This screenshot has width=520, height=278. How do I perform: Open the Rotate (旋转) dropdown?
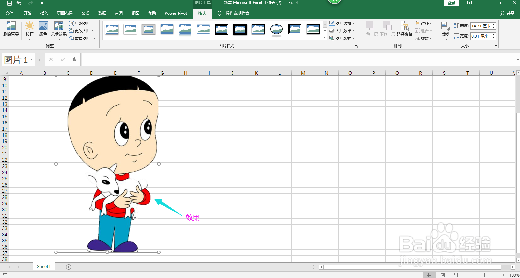pyautogui.click(x=423, y=38)
